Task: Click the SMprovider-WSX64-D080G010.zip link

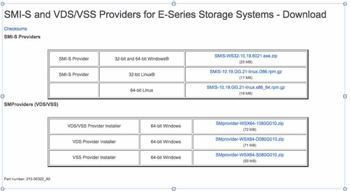Action: (x=249, y=139)
